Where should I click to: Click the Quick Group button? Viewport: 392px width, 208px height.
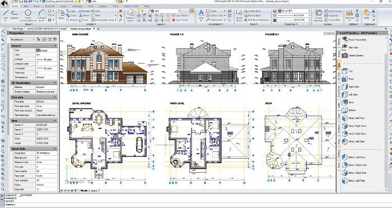click(333, 11)
